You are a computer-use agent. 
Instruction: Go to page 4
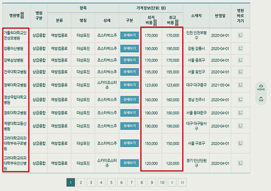tap(101, 182)
